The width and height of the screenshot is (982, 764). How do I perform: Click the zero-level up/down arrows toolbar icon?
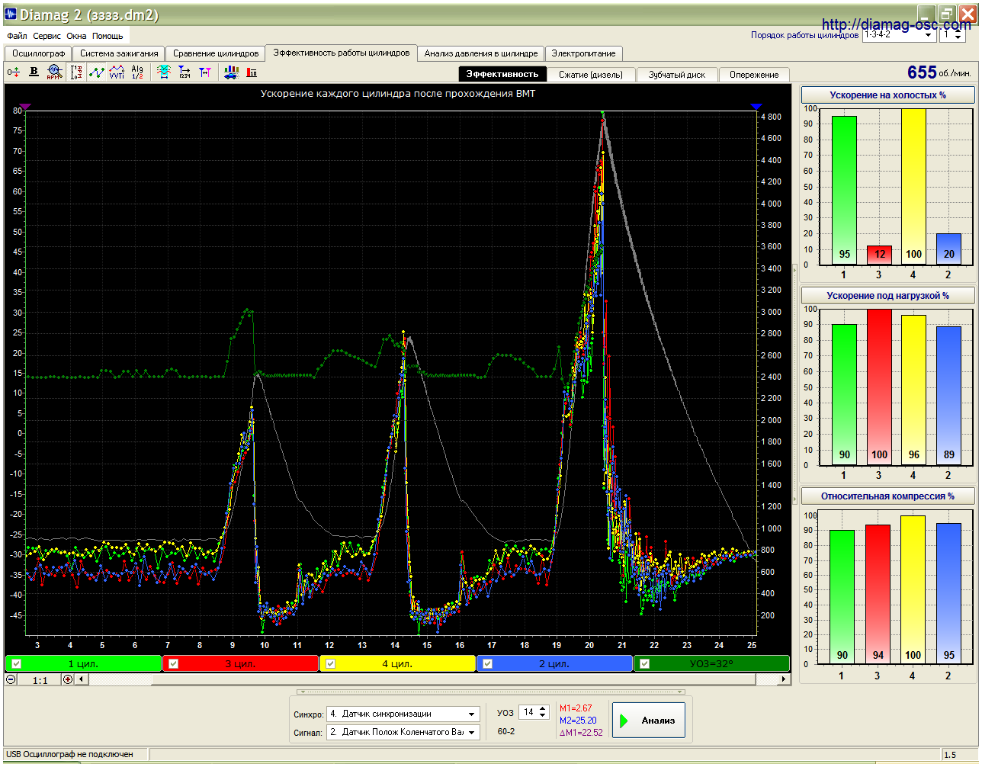coord(14,72)
